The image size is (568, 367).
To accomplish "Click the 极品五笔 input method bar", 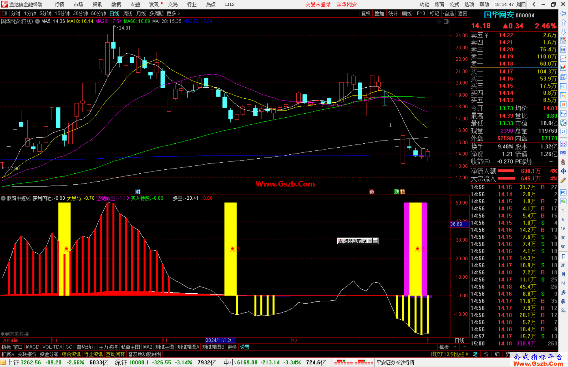I will [358, 241].
